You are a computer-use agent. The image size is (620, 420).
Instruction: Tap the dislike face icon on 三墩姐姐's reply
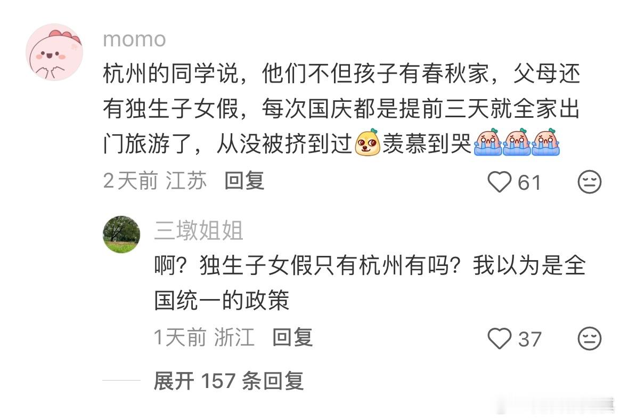tap(589, 338)
